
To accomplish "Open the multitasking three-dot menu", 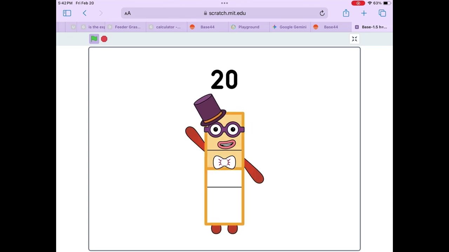I will (224, 3).
